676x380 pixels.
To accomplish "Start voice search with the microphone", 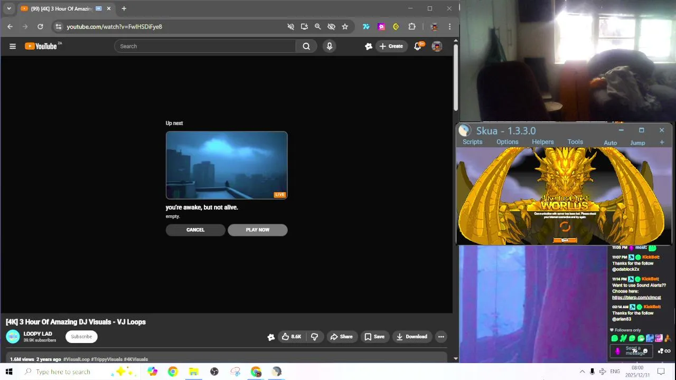I will (x=330, y=46).
